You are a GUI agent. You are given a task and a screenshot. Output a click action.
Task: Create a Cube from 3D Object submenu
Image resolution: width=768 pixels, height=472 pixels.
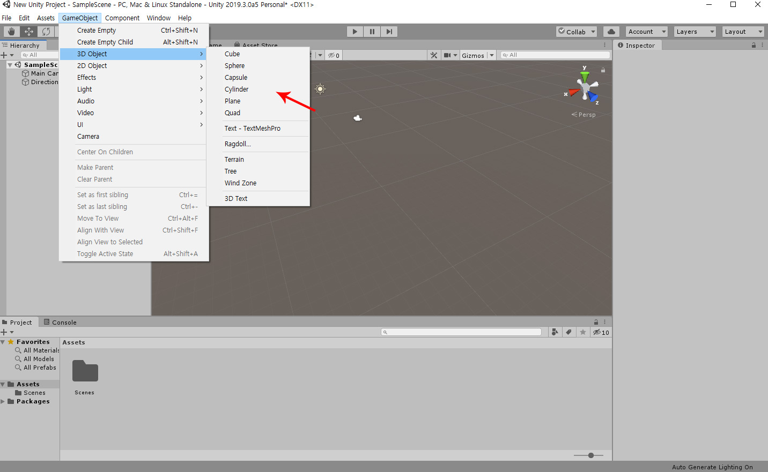(259, 54)
